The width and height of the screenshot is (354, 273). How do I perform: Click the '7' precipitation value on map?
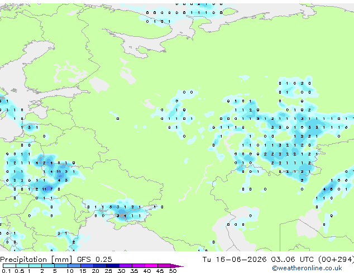click(x=51, y=189)
